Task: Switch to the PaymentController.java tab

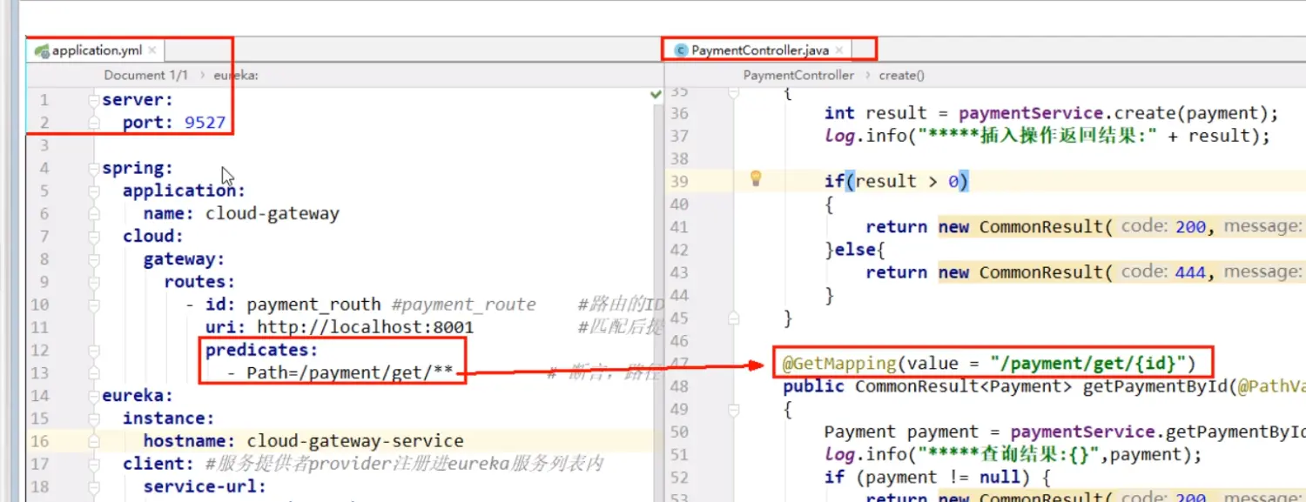Action: point(759,50)
